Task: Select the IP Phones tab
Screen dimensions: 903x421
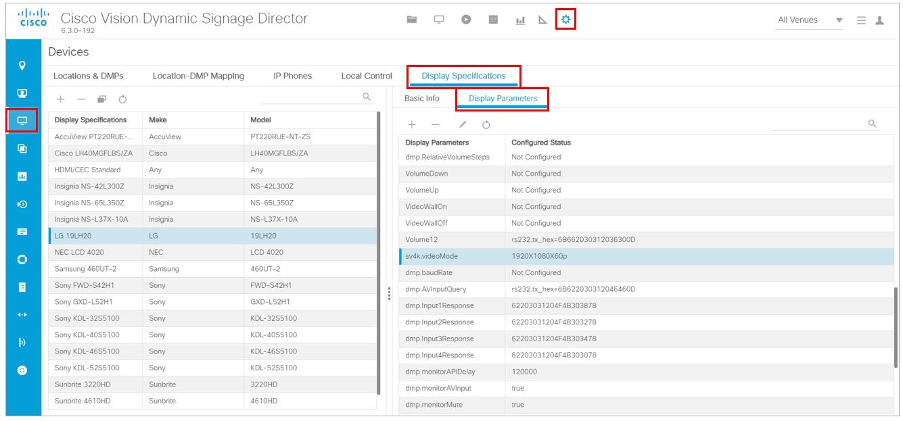Action: click(292, 76)
